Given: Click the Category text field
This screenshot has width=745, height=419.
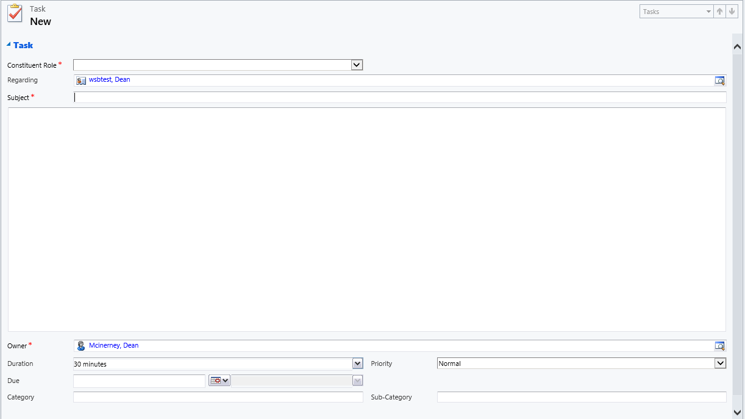Looking at the screenshot, I should (218, 397).
